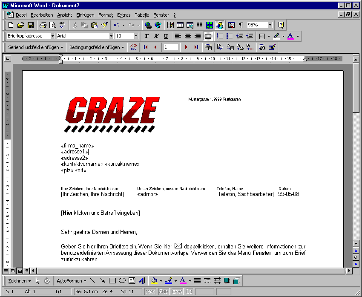The width and height of the screenshot is (362, 297).
Task: Open the Einfügen menu
Action: pos(85,15)
